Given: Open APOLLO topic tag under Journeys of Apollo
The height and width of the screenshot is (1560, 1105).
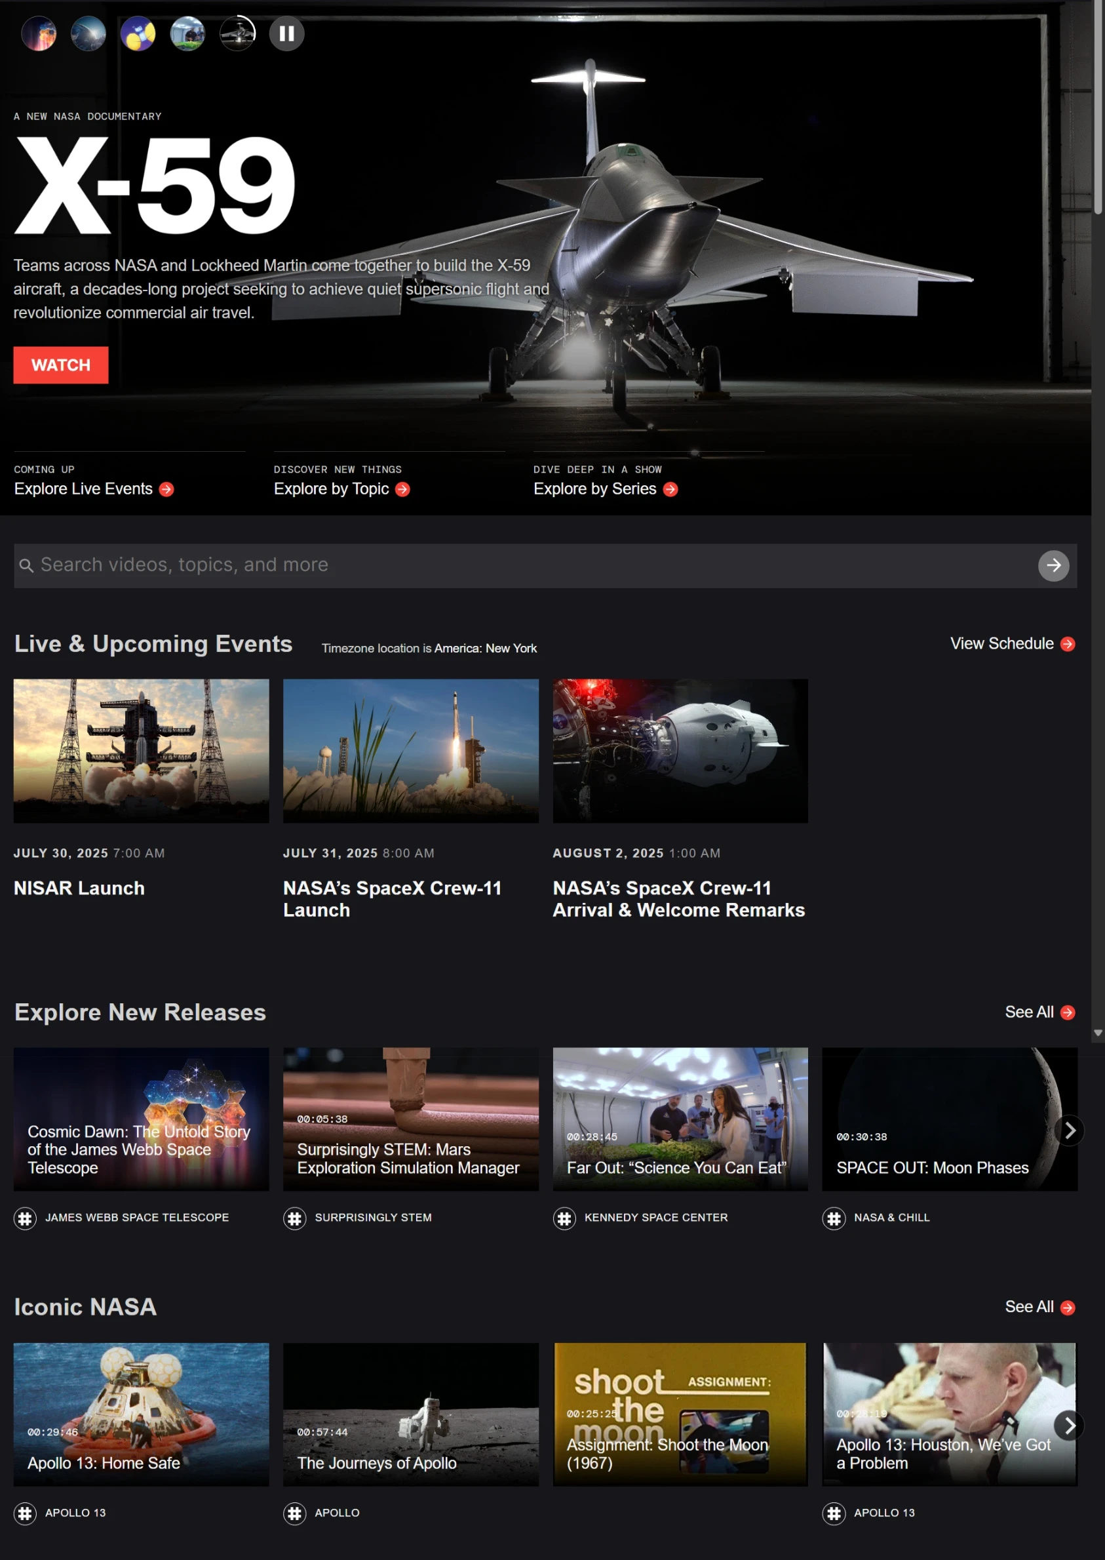Looking at the screenshot, I should click(337, 1512).
